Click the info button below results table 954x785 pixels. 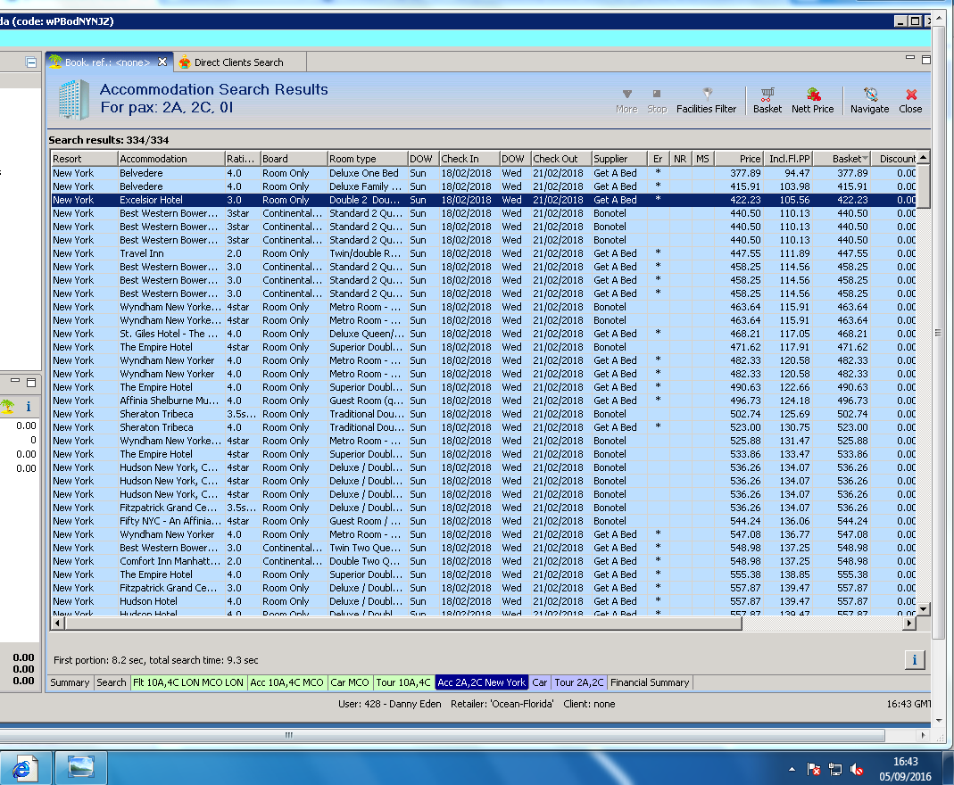[914, 660]
